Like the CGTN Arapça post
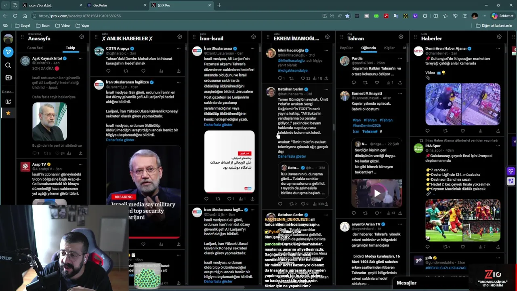Viewport: 517px width, 291px height. [143, 71]
